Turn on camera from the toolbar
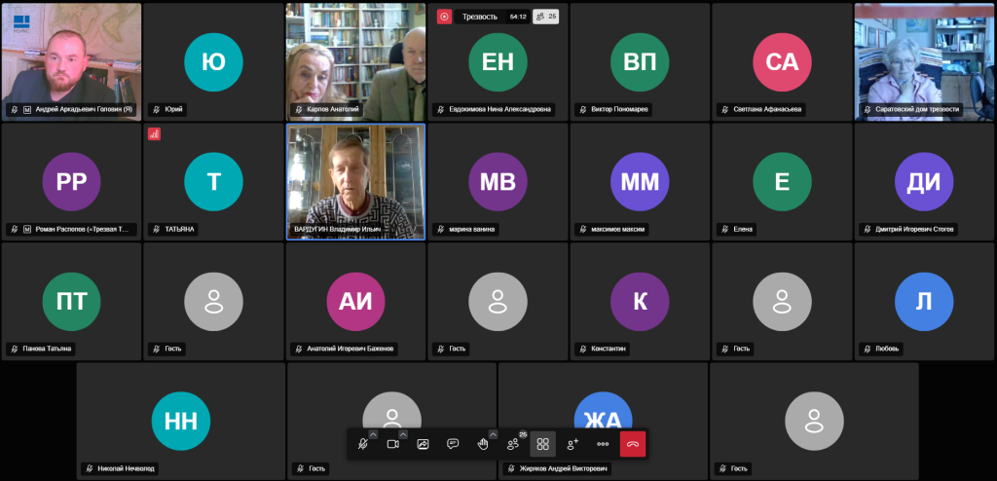 [393, 444]
